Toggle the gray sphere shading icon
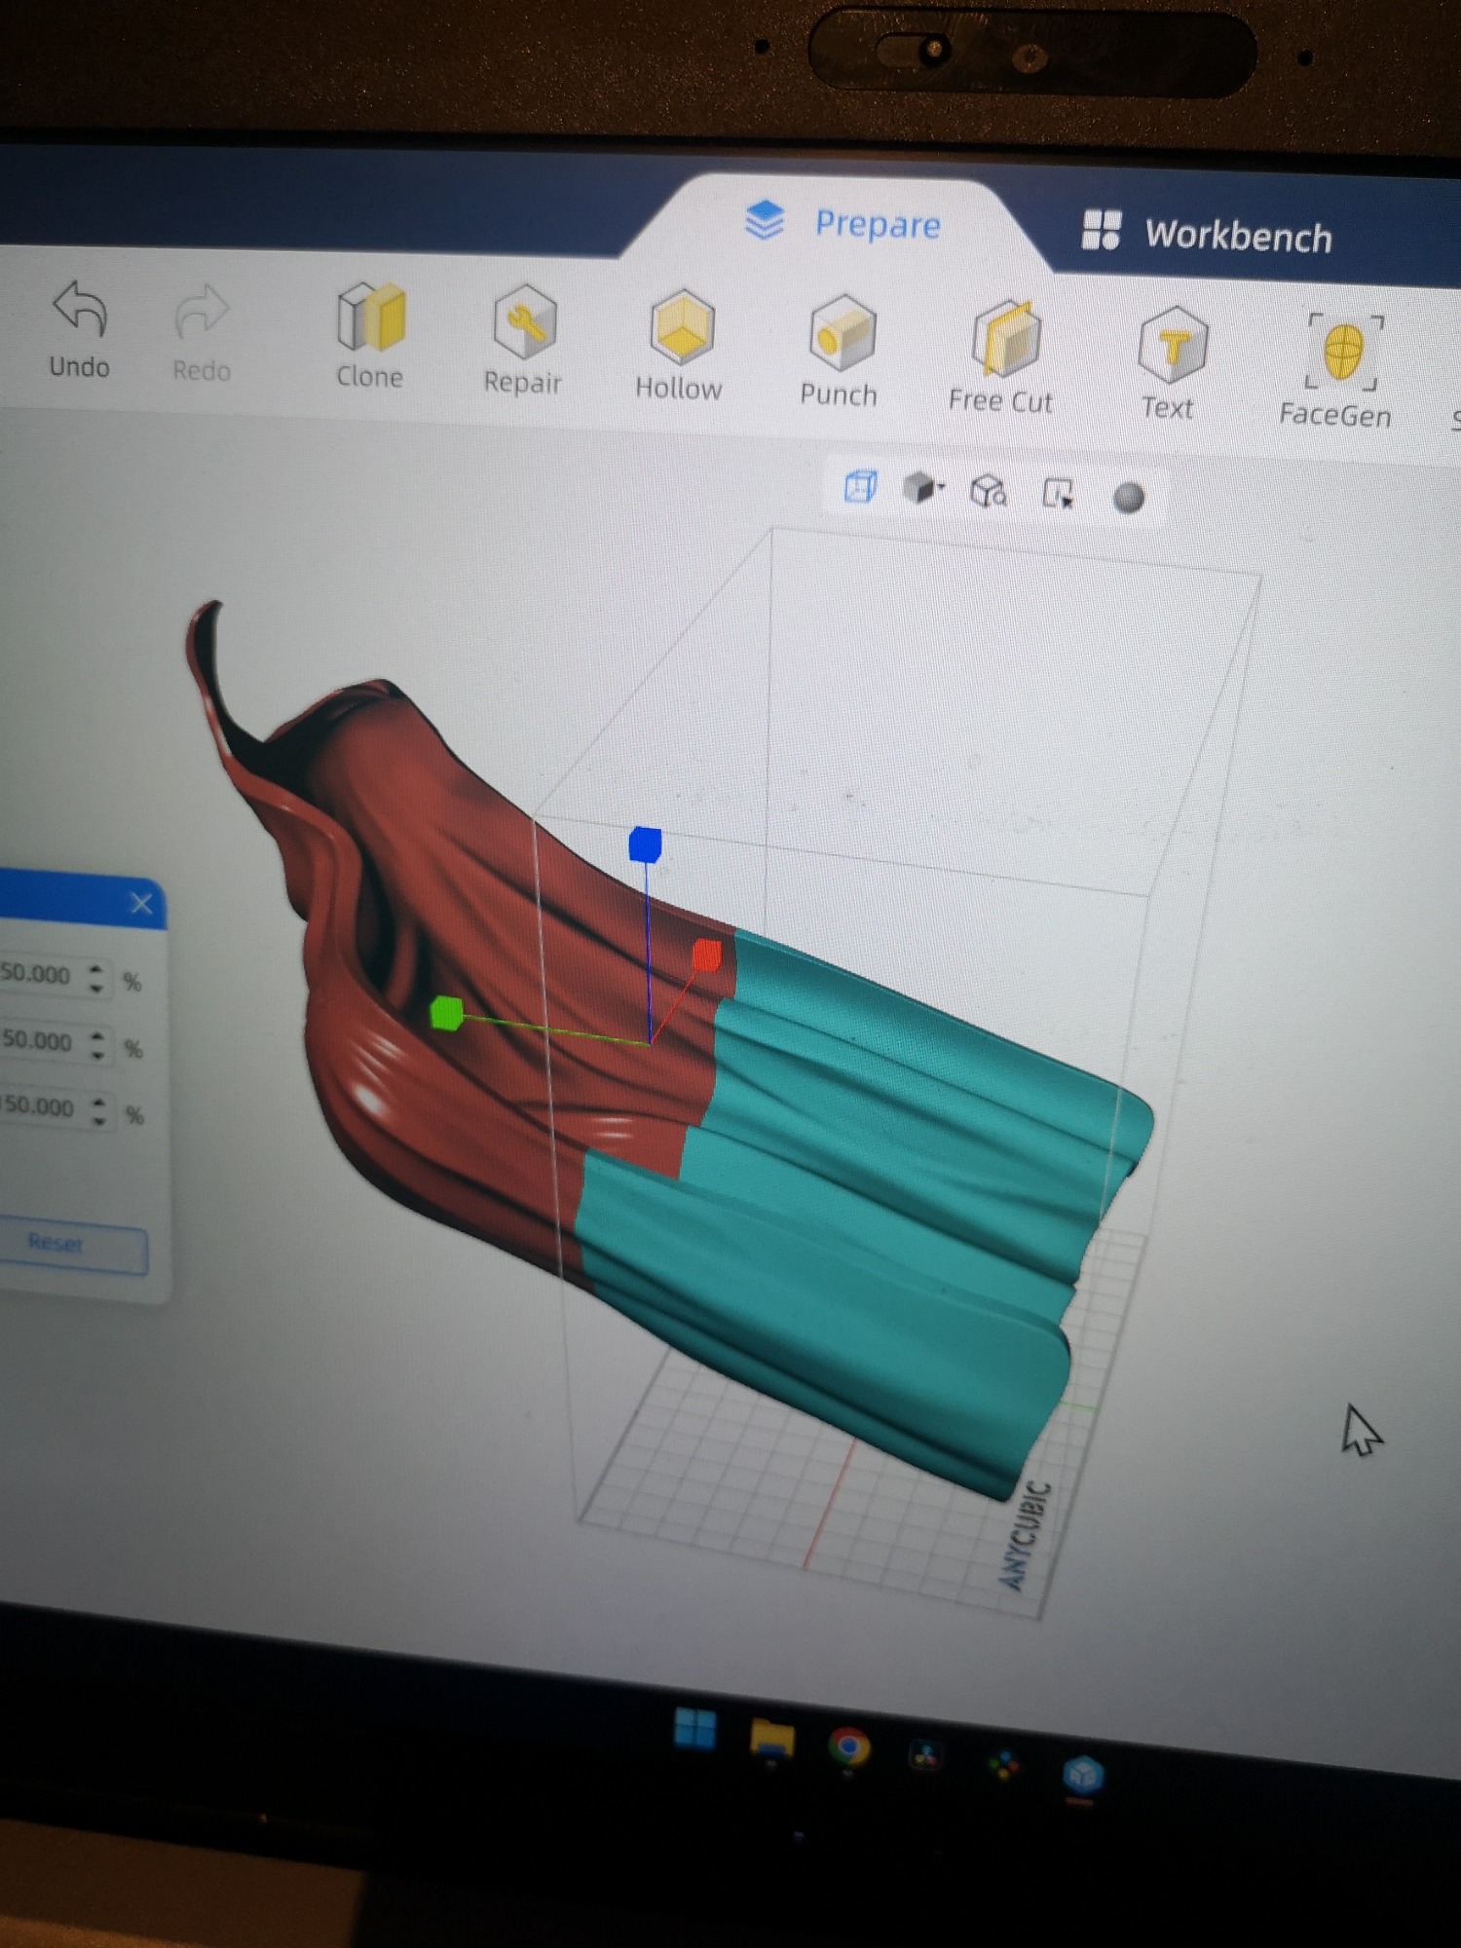Image resolution: width=1461 pixels, height=1948 pixels. pos(1128,498)
